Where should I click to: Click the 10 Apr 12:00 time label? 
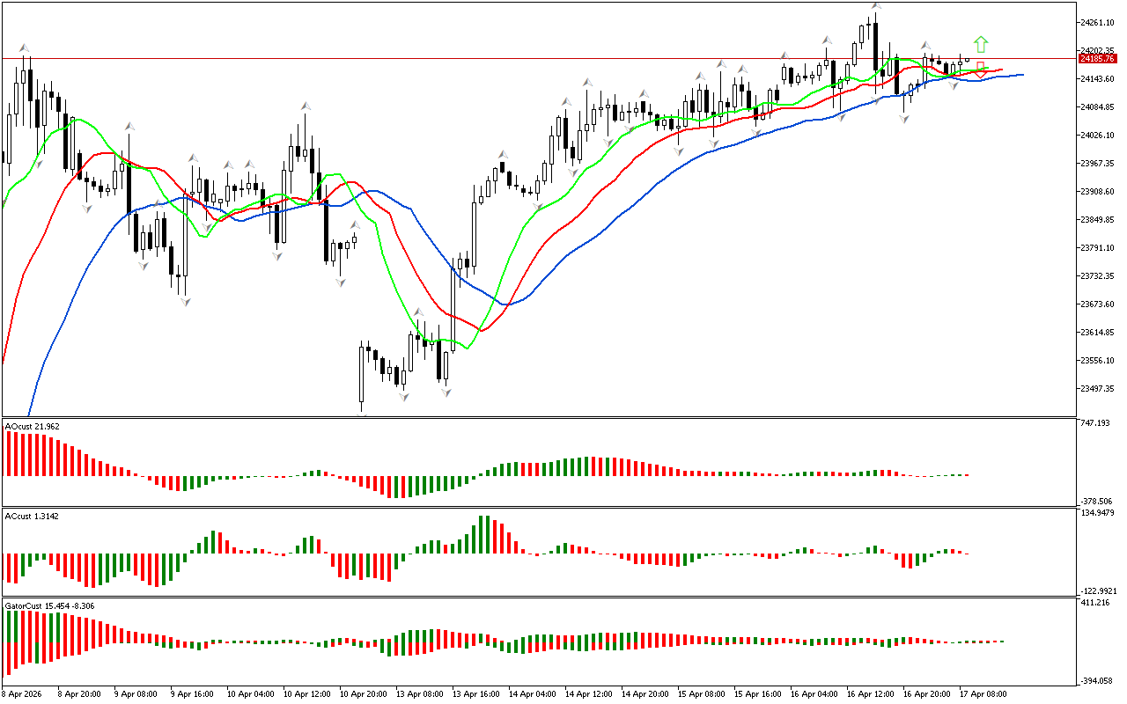(306, 693)
